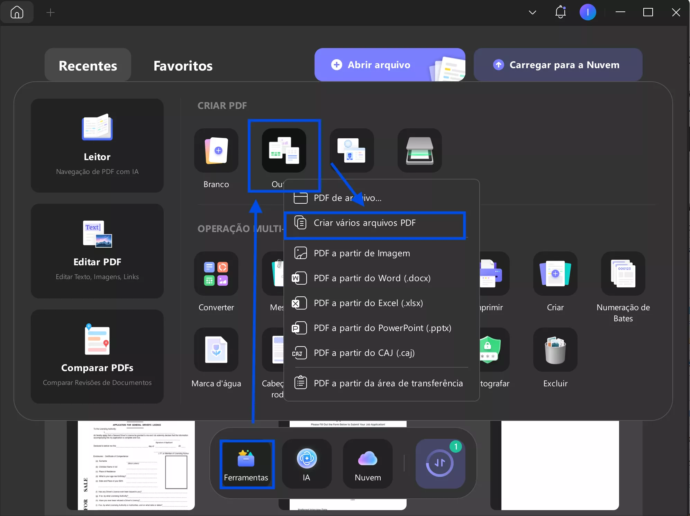
Task: Click the scanner create PDF icon
Action: [419, 151]
